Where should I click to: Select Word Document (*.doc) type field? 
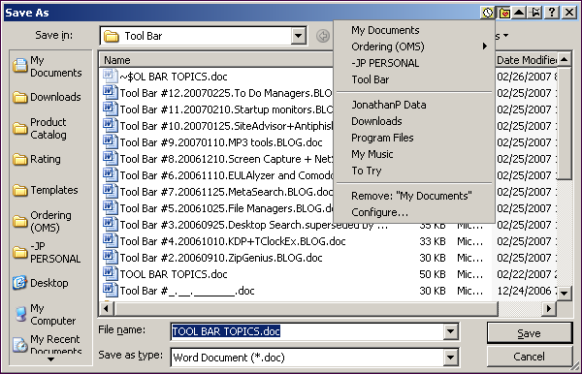tap(307, 358)
